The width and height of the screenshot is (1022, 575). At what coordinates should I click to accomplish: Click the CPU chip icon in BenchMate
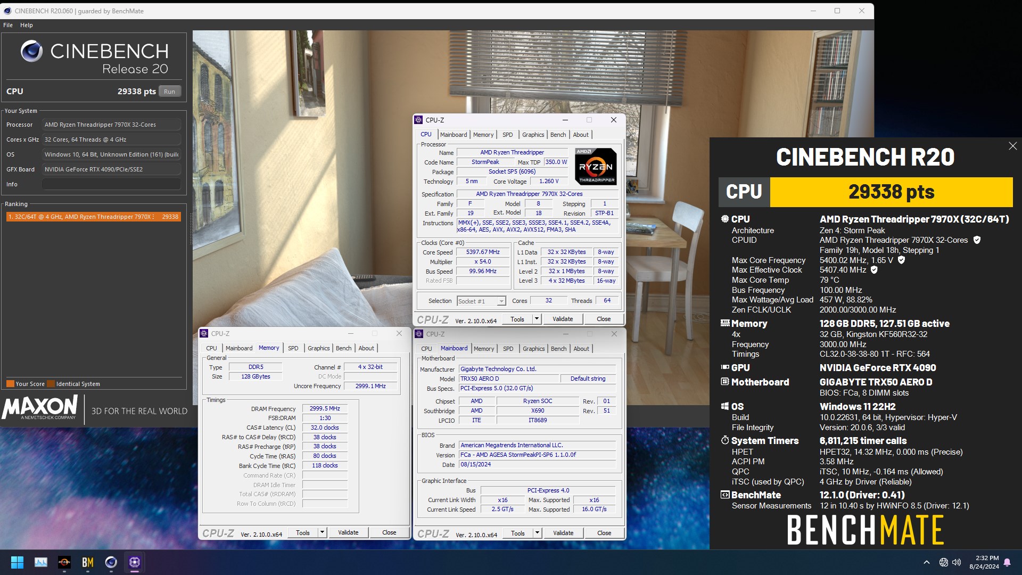tap(724, 219)
